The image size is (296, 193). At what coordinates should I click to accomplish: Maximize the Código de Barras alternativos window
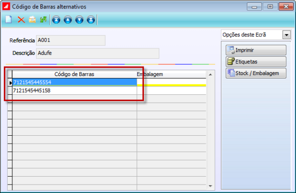(270, 7)
